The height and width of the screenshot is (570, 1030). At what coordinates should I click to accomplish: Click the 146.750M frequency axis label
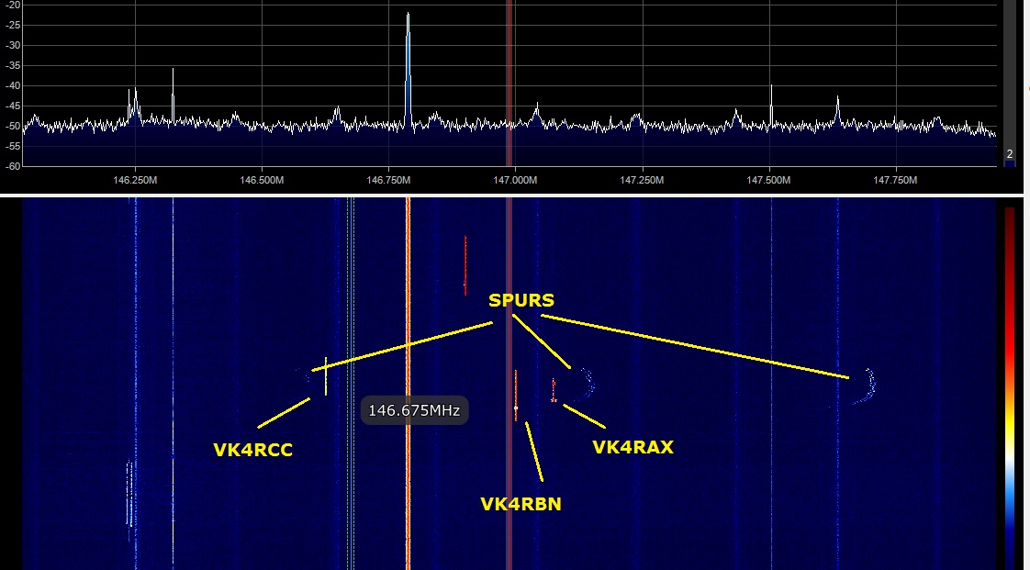[388, 180]
